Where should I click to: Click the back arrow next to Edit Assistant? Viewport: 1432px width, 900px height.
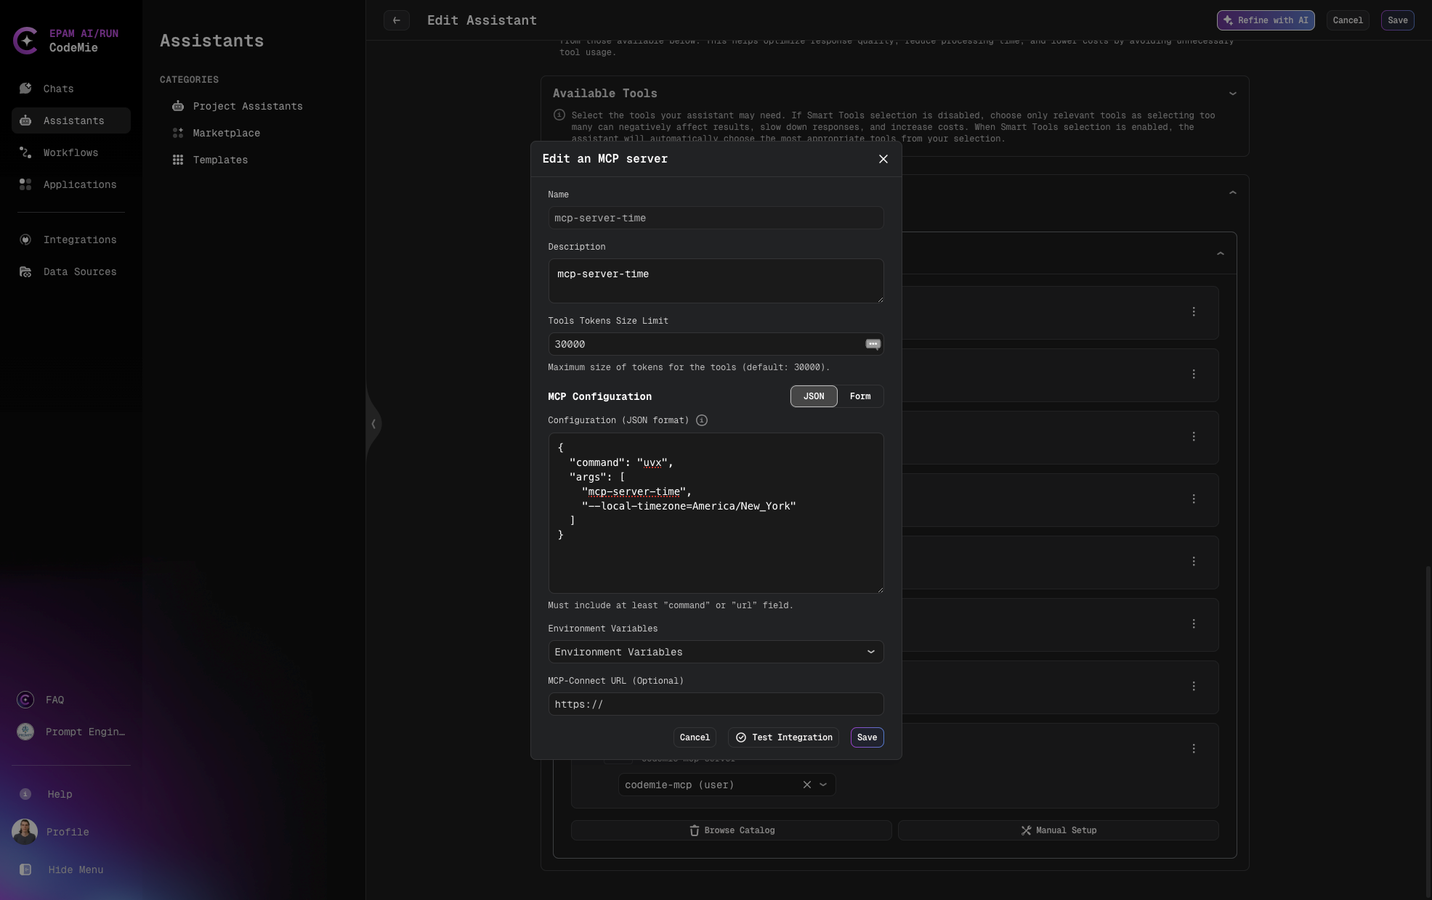pos(397,20)
